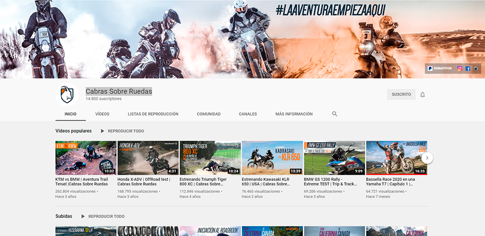Click the play icon beside Subidas

(x=83, y=216)
